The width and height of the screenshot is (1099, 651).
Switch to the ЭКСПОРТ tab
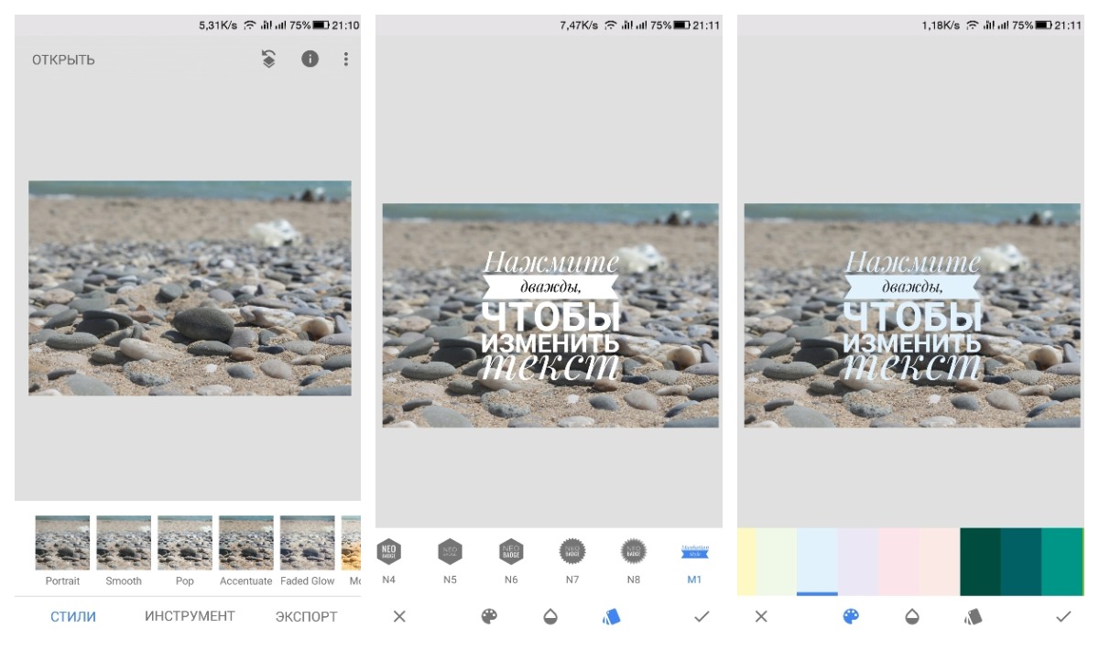306,617
